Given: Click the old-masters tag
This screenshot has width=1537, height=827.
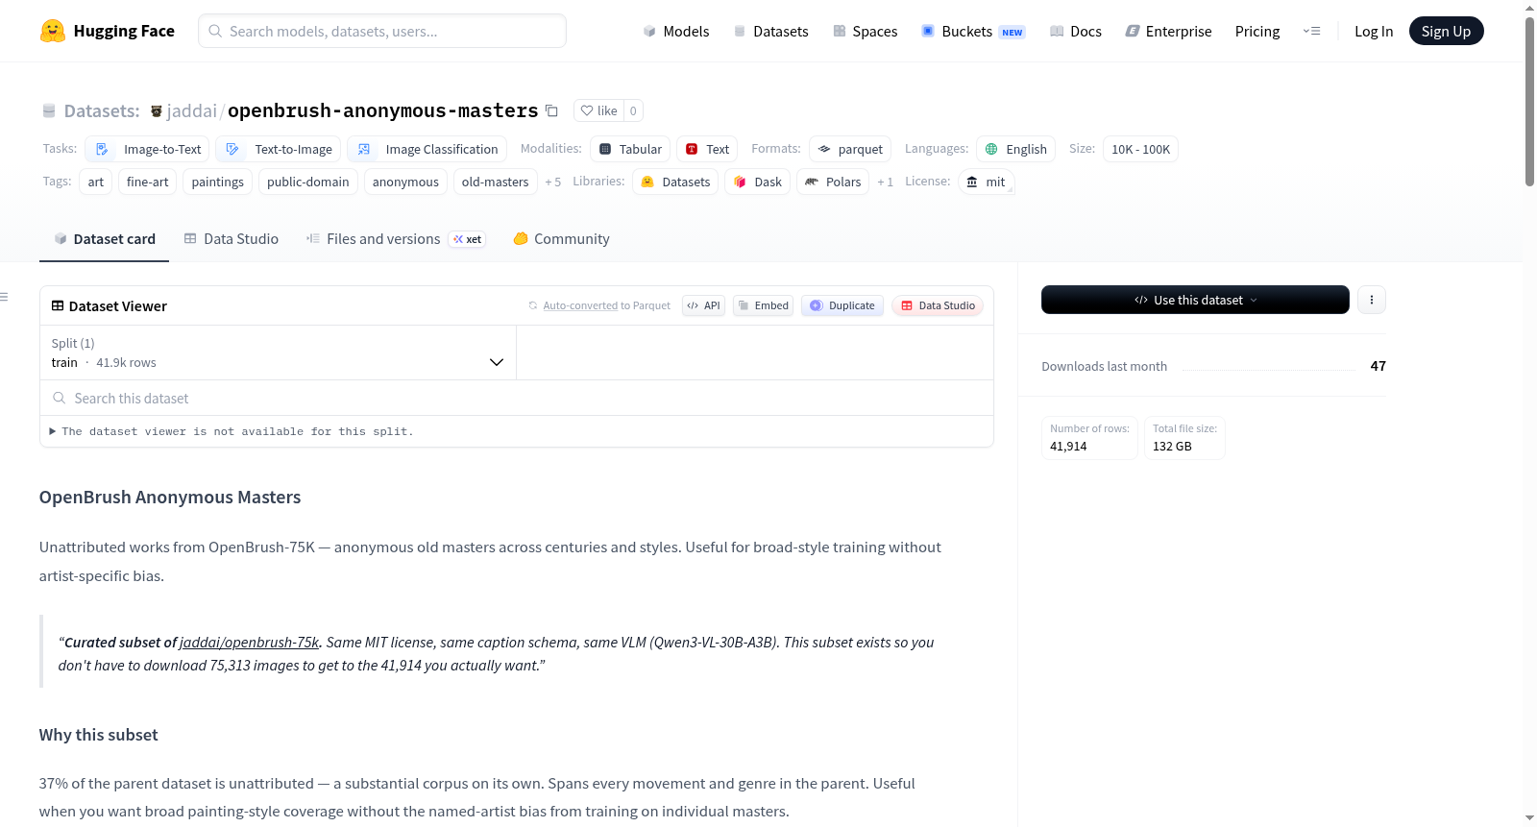Looking at the screenshot, I should tap(495, 182).
